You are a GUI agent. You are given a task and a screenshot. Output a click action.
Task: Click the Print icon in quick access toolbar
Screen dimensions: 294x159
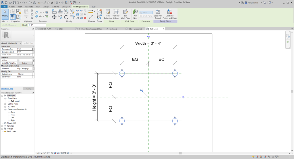[x=34, y=3]
